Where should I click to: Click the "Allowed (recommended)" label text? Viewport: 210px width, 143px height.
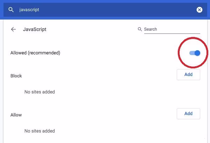[x=35, y=53]
